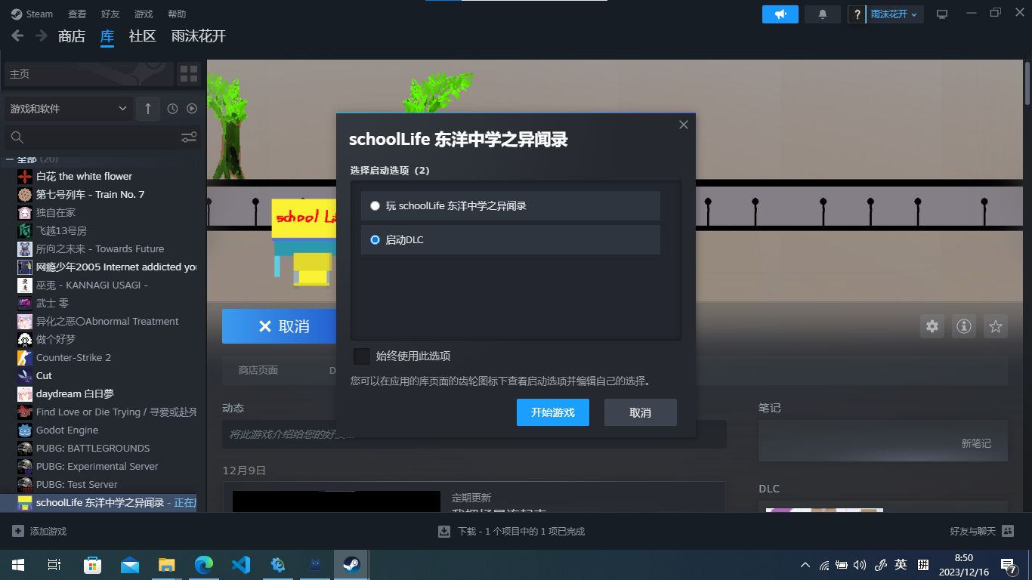Click the 主页 library home button
The image size is (1032, 580).
click(x=89, y=74)
